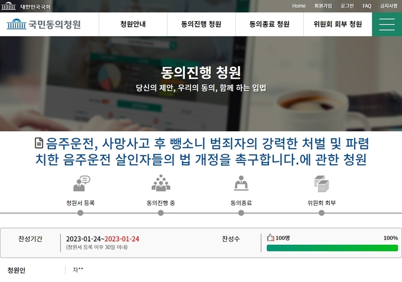
Task: Click the 청원서 등록 person-speech icon
Action: [82, 183]
